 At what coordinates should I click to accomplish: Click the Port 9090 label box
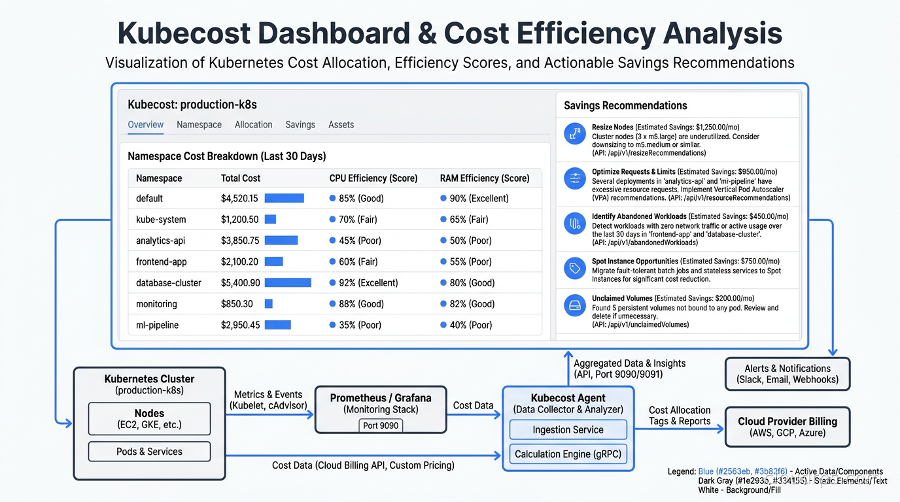(x=381, y=426)
